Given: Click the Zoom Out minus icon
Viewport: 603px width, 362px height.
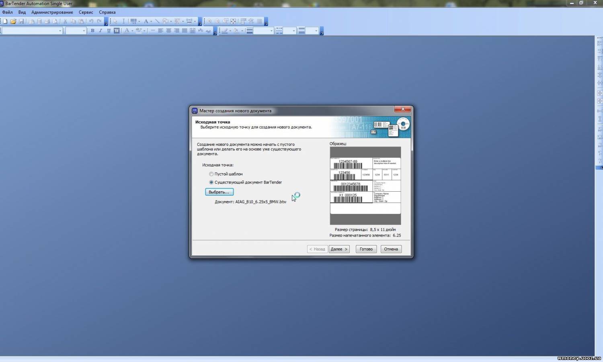Looking at the screenshot, I should [x=217, y=21].
